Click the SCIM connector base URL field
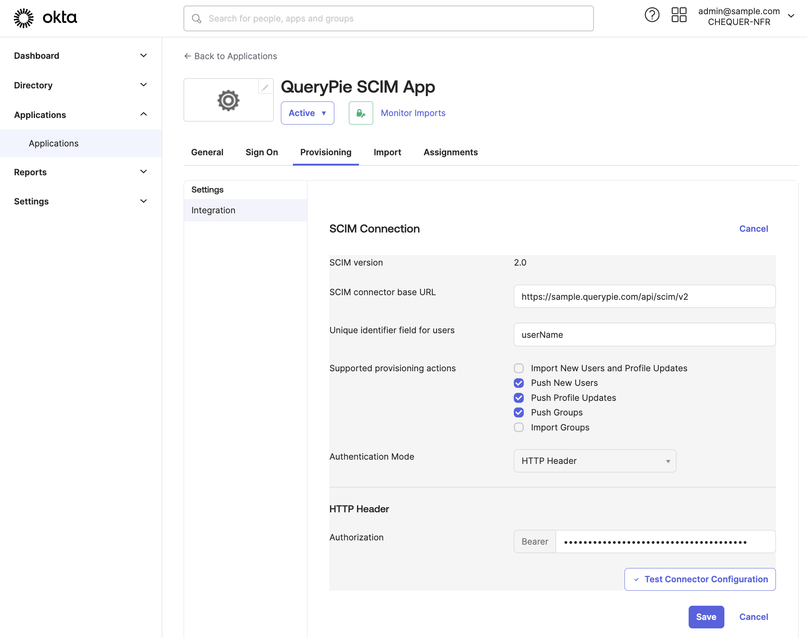 click(x=644, y=296)
